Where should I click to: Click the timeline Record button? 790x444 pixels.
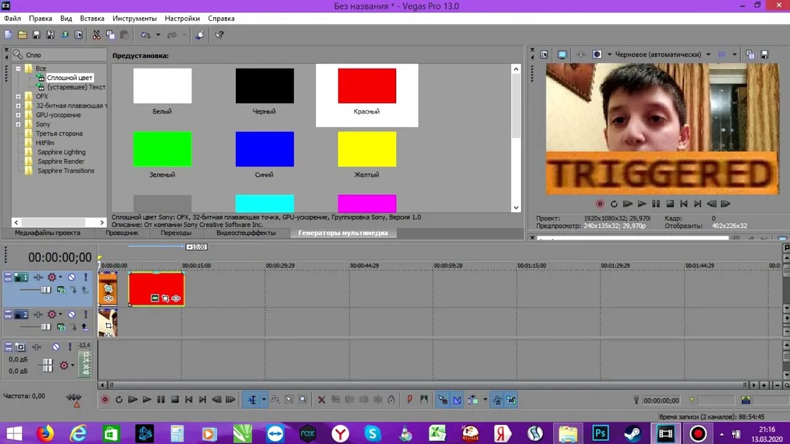pos(105,400)
